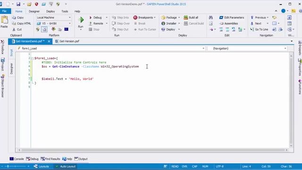The image size is (302, 170).
Task: Click the navigate back icon in Navigation group
Action: tap(274, 29)
